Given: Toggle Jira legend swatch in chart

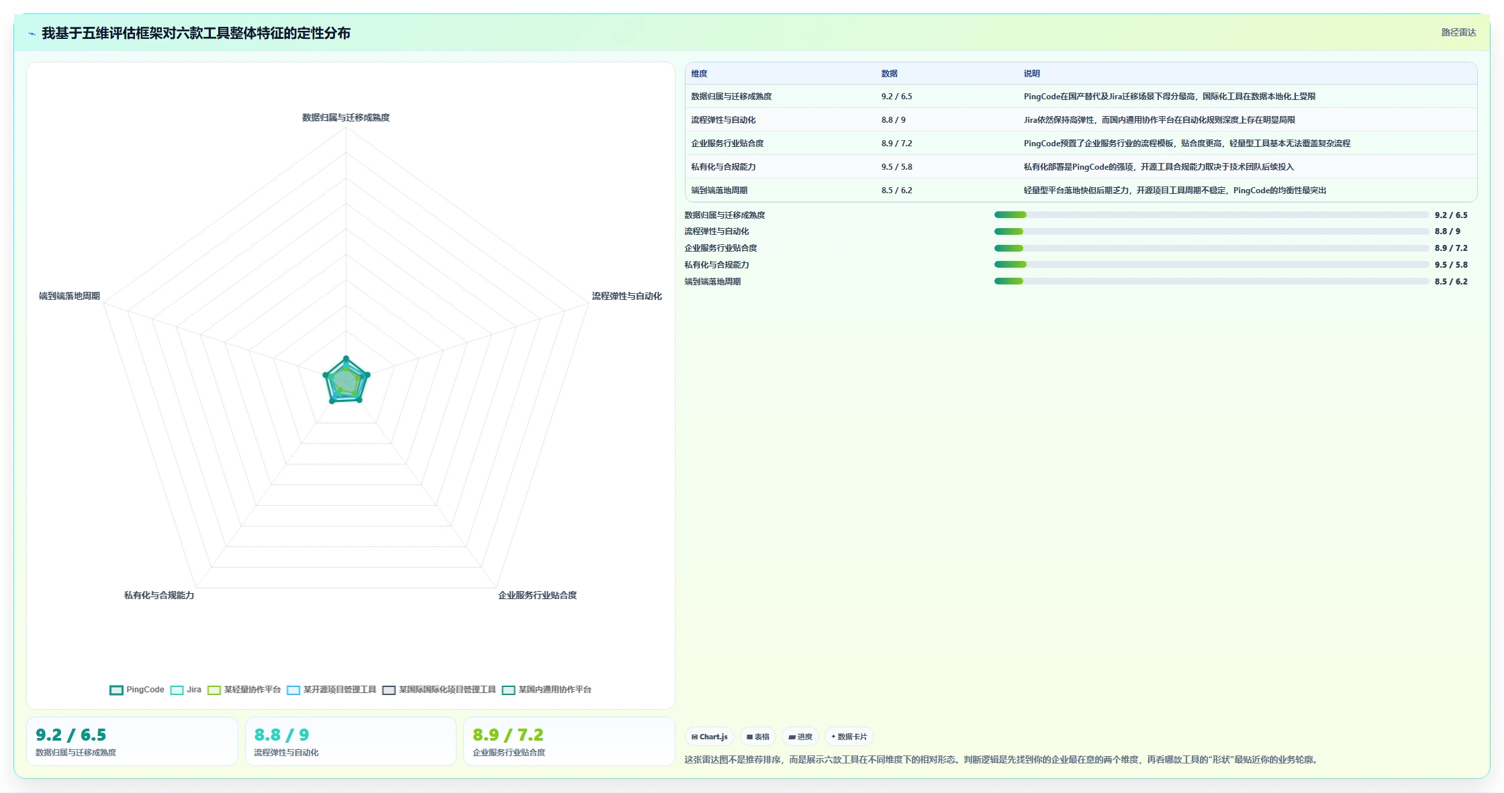Looking at the screenshot, I should 177,690.
